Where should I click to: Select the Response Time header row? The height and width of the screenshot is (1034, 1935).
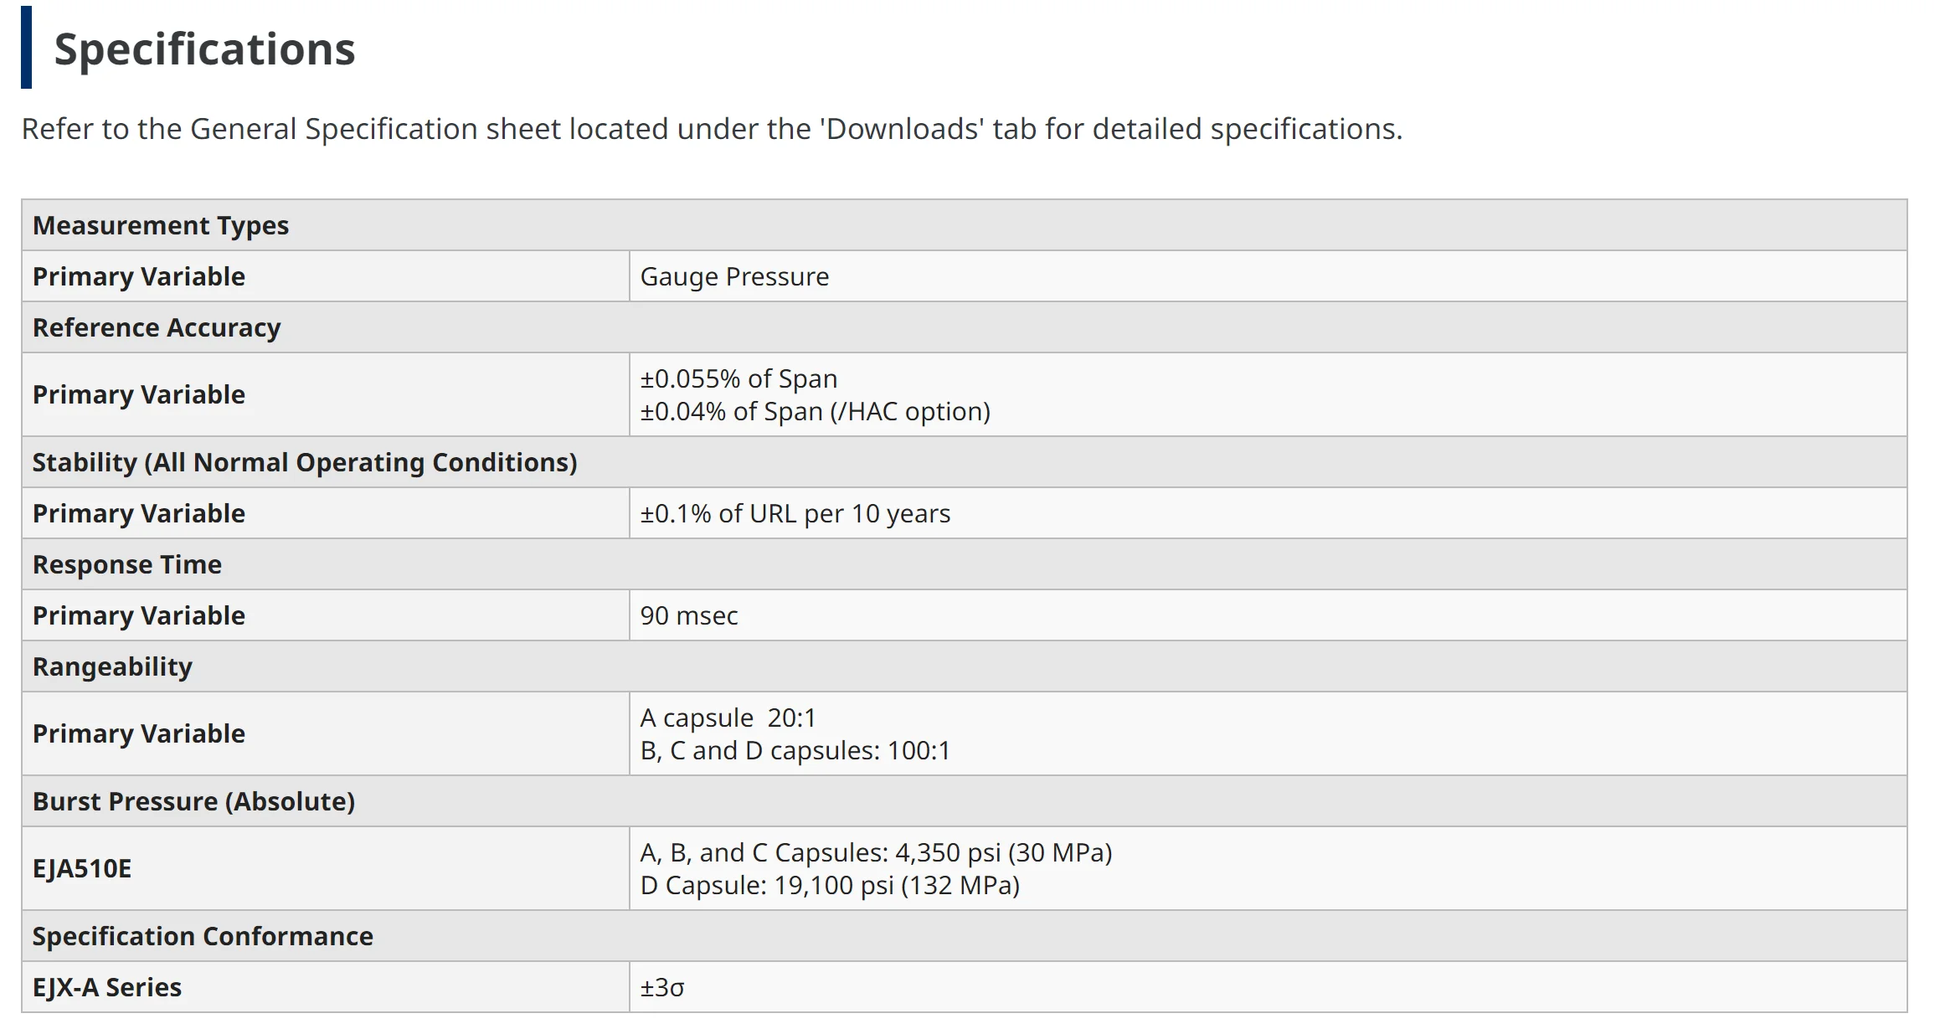point(127,564)
